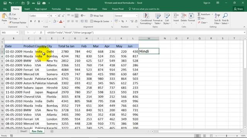Switch to the Page Layout tab
247x138 pixels.
pyautogui.click(x=41, y=9)
